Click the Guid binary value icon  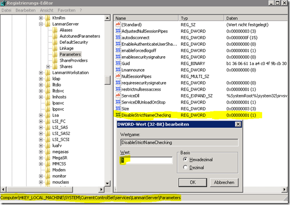click(118, 63)
